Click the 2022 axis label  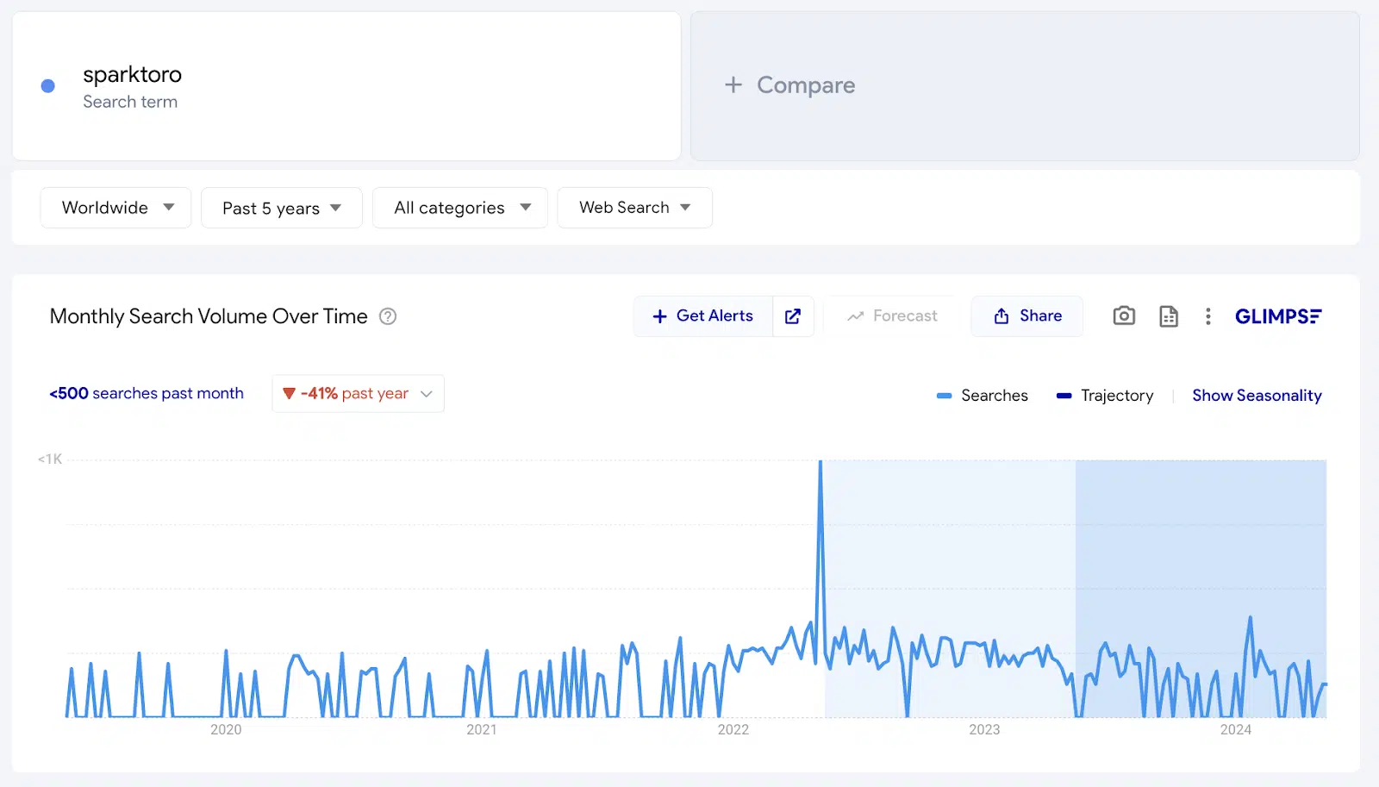pyautogui.click(x=733, y=729)
